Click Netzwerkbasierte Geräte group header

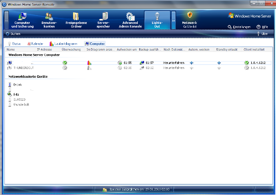point(28,76)
